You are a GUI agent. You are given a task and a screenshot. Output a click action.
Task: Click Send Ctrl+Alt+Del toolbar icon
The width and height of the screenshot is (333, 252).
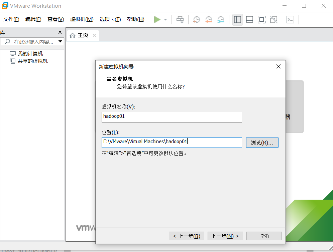tap(180, 19)
